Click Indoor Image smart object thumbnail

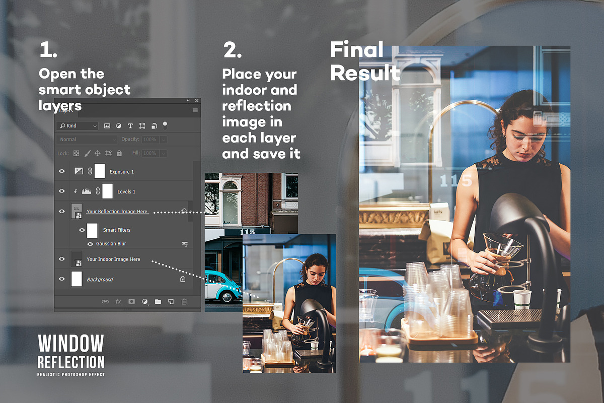click(x=77, y=259)
